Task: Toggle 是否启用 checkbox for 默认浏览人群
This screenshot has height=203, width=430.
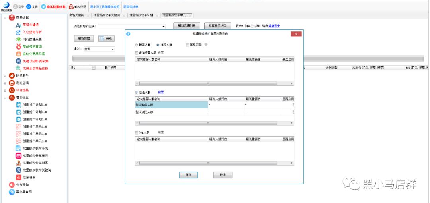Action: (x=293, y=112)
